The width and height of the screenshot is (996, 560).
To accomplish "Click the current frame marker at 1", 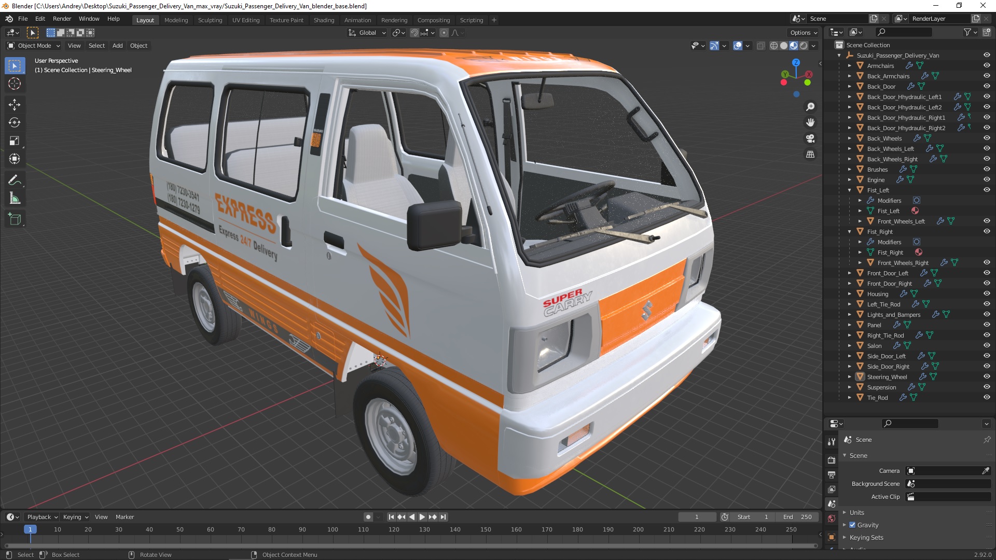I will point(30,529).
